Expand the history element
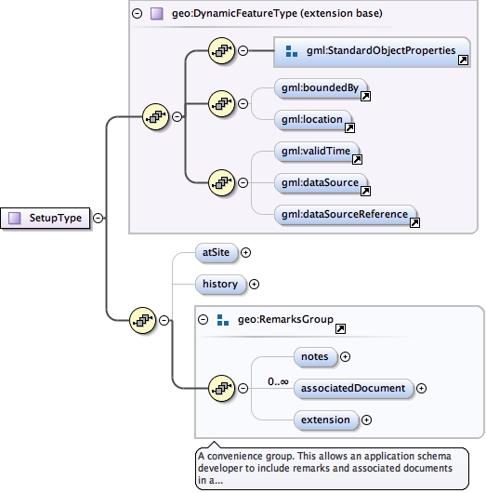Screen dimensions: 486x493 click(x=254, y=285)
